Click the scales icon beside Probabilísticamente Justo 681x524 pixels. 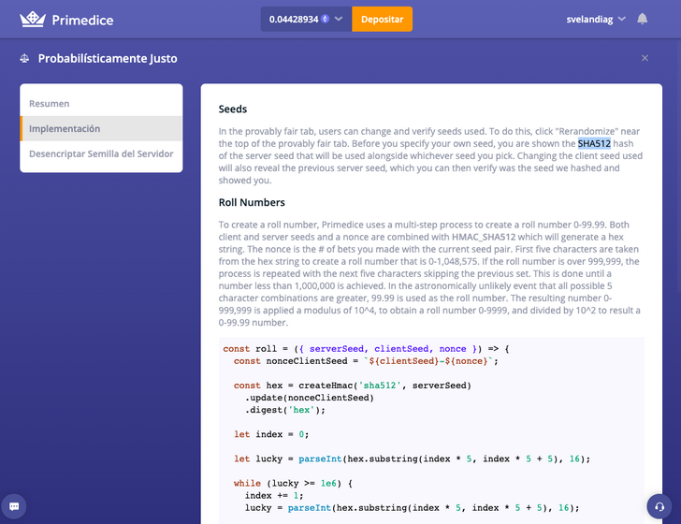coord(24,58)
